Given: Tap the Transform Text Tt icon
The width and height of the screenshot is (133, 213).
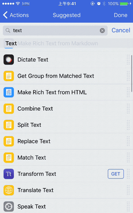Looking at the screenshot, I should pyautogui.click(x=9, y=174).
